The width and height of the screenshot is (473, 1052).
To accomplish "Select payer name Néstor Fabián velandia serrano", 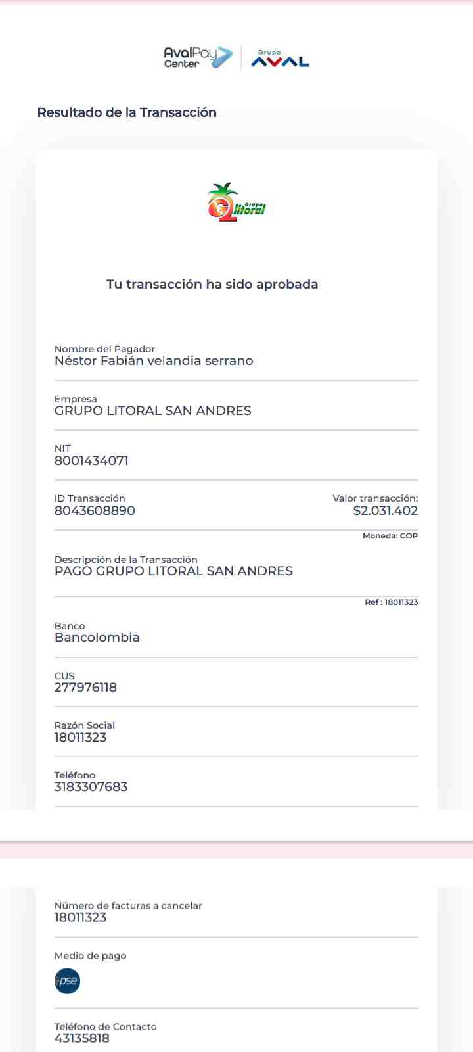I will (x=154, y=360).
